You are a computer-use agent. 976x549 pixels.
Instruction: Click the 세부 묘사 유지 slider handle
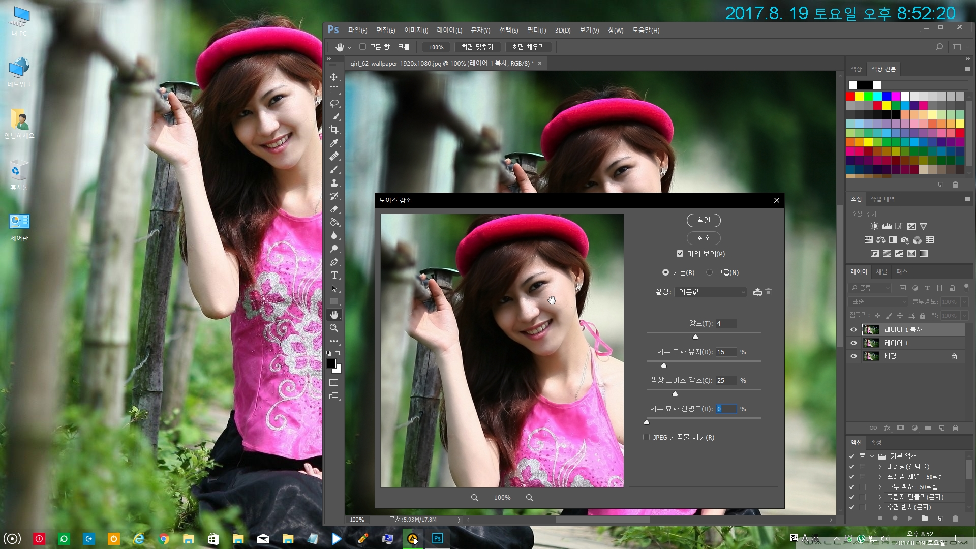click(664, 365)
